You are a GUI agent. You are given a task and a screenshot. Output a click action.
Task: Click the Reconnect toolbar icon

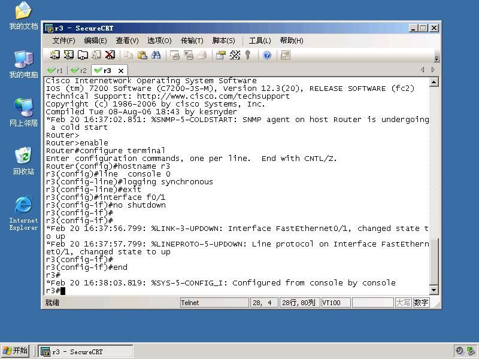tap(96, 55)
